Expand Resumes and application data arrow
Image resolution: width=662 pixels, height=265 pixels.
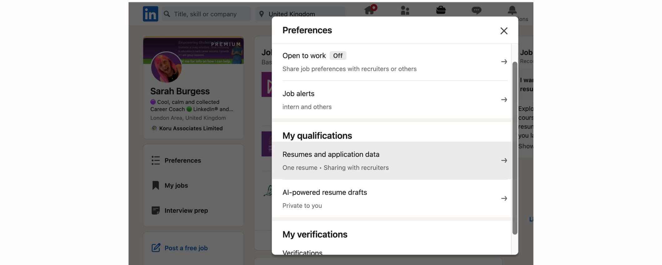pyautogui.click(x=504, y=161)
